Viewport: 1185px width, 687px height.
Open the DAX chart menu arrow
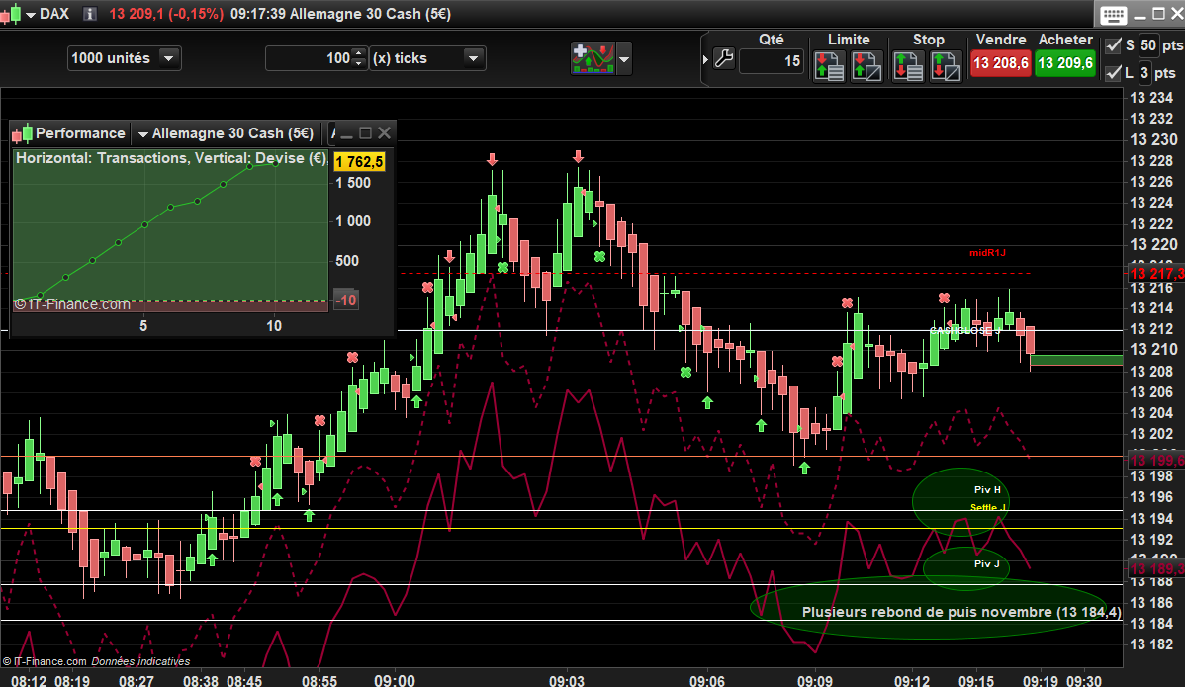[x=30, y=15]
